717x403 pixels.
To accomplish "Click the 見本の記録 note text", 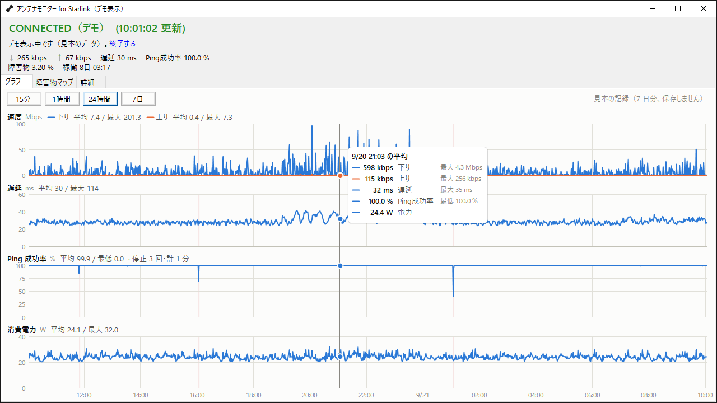I will coord(649,99).
